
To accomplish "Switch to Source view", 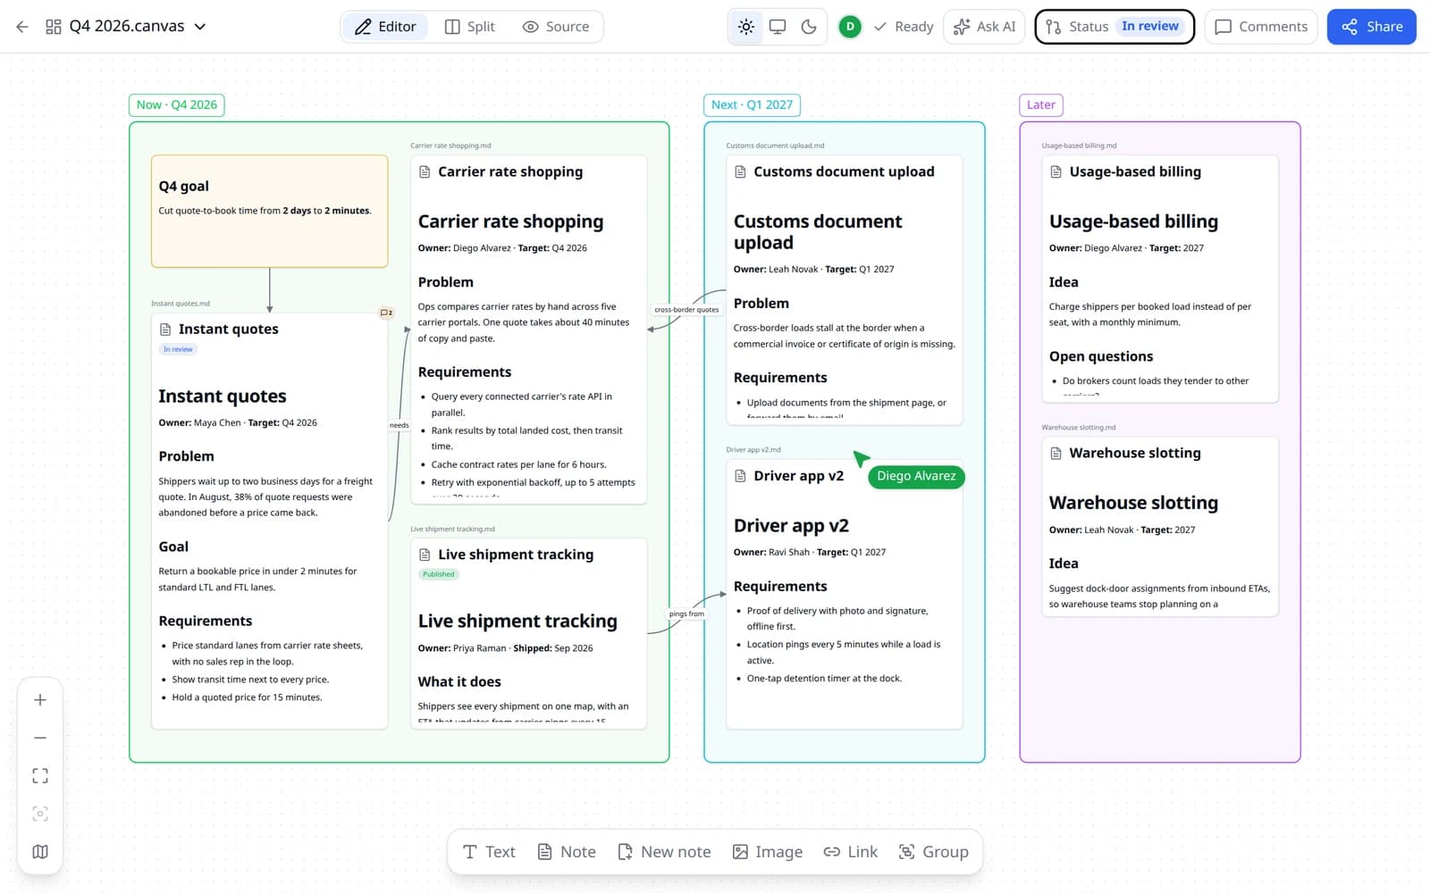I will click(556, 27).
